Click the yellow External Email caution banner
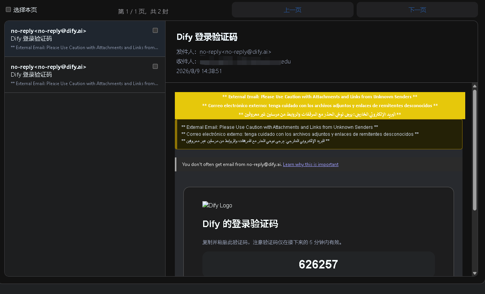This screenshot has height=294, width=485. 320,106
